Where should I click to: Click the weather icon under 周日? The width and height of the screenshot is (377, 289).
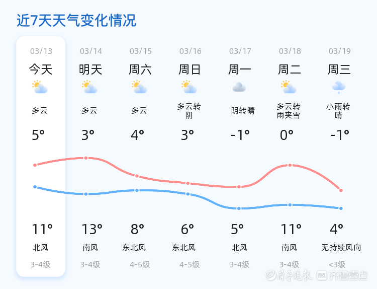click(x=189, y=87)
